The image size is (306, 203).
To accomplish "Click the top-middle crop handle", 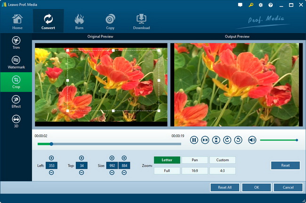I will 113,50.
